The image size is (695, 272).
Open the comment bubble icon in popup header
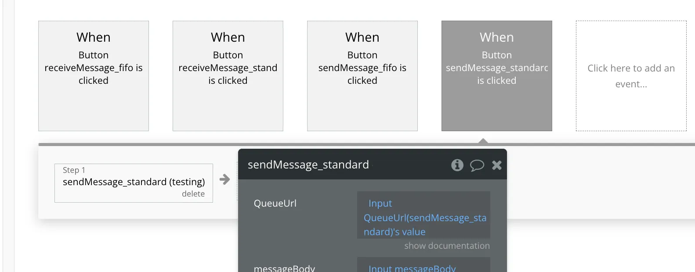coord(477,165)
